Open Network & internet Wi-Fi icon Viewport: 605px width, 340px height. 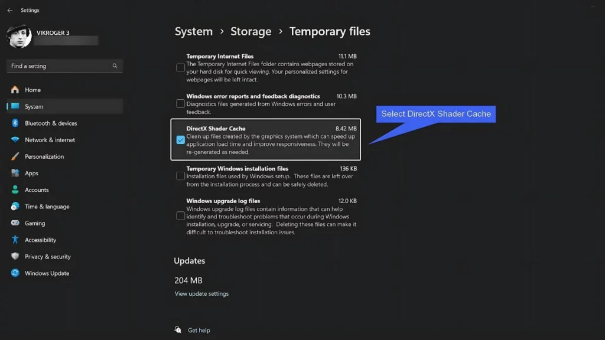pyautogui.click(x=15, y=140)
